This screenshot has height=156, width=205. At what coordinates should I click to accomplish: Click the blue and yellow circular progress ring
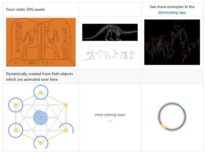tap(172, 117)
